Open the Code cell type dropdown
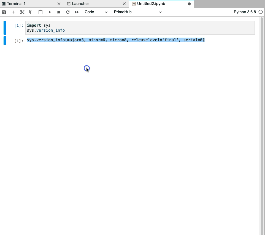 click(x=96, y=12)
